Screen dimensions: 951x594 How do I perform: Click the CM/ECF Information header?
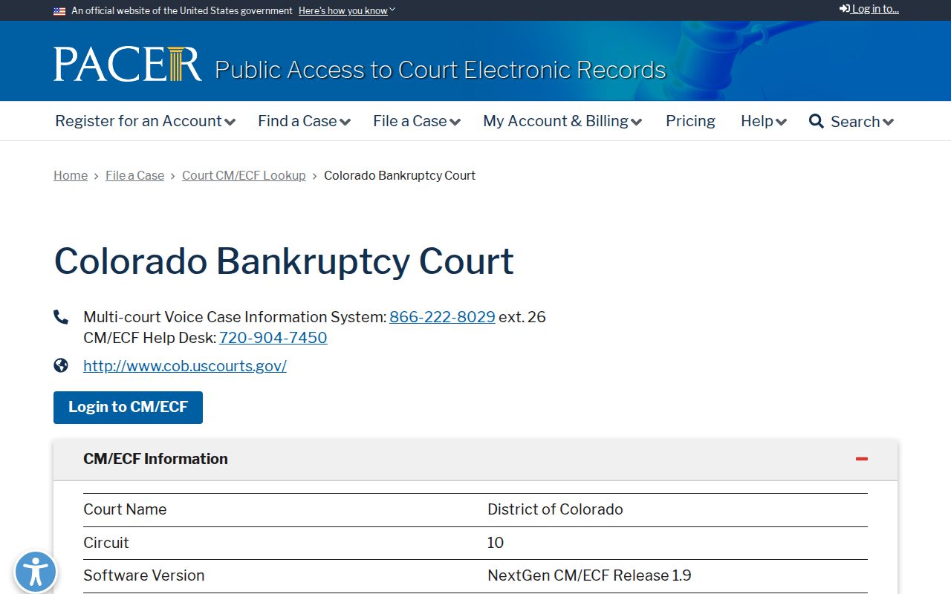click(475, 459)
